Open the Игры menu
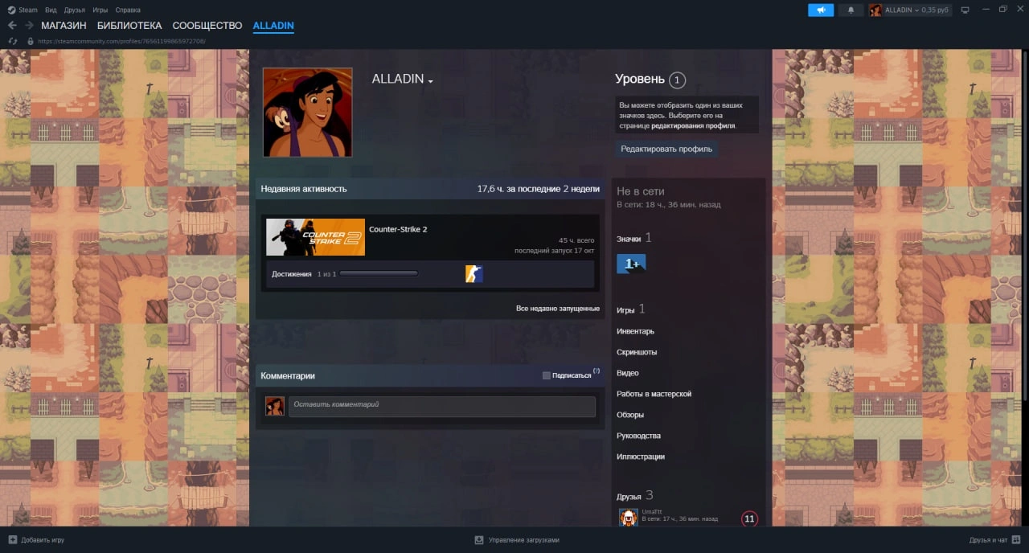1029x553 pixels. coord(100,10)
